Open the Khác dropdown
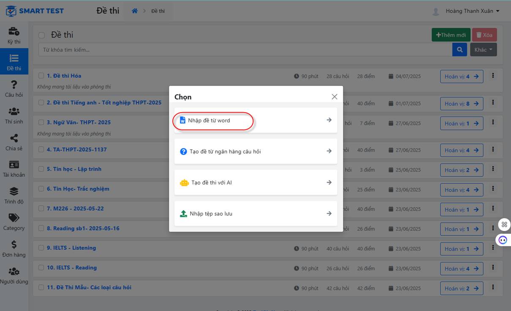The width and height of the screenshot is (511, 311). pyautogui.click(x=483, y=49)
